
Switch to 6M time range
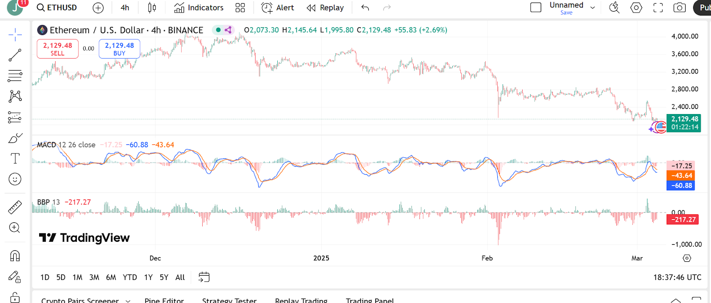tap(111, 277)
